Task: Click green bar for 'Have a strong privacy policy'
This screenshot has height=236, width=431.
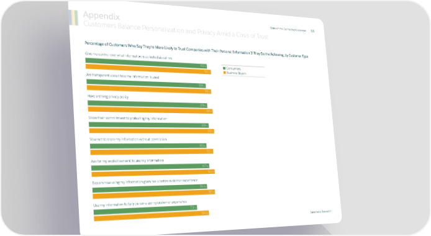Action: (147, 104)
